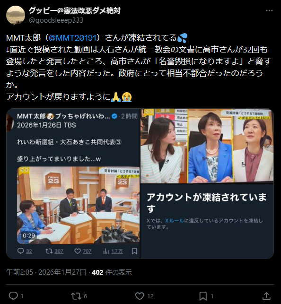Open the @MMT20191 mention link

(72, 38)
